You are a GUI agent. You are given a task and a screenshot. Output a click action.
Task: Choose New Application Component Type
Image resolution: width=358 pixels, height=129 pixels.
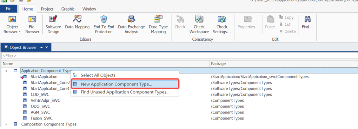coord(125,84)
